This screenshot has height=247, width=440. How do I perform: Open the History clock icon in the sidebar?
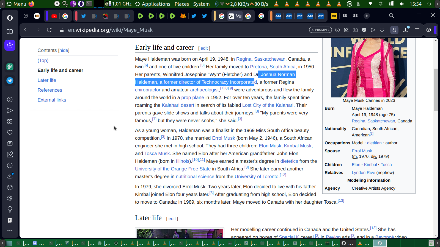pos(10,165)
